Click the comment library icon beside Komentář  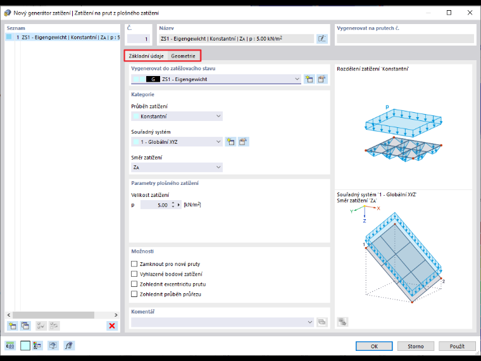(x=322, y=322)
